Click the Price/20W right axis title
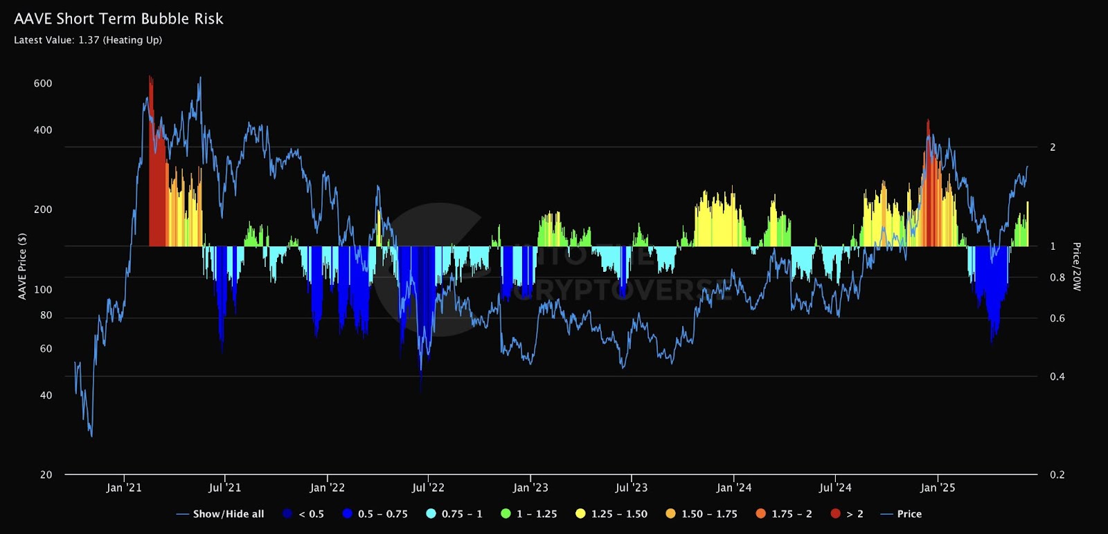This screenshot has width=1108, height=534. click(x=1076, y=266)
